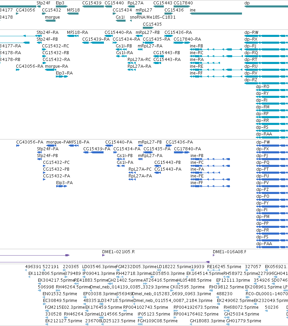Click the MFS18 gene label
The width and height of the screenshot is (288, 326).
[73, 10]
